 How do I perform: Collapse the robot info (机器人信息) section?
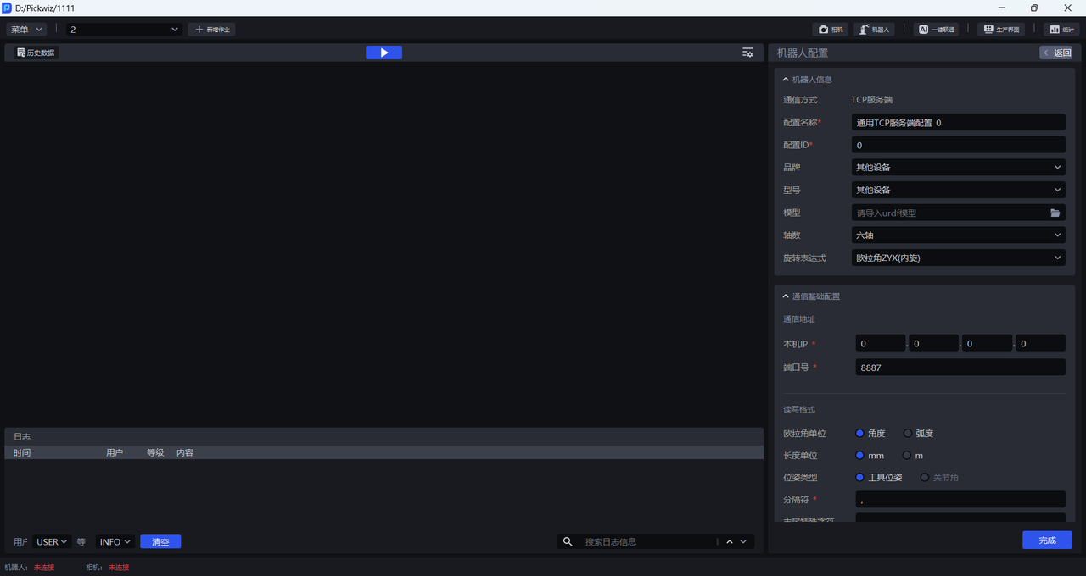786,80
